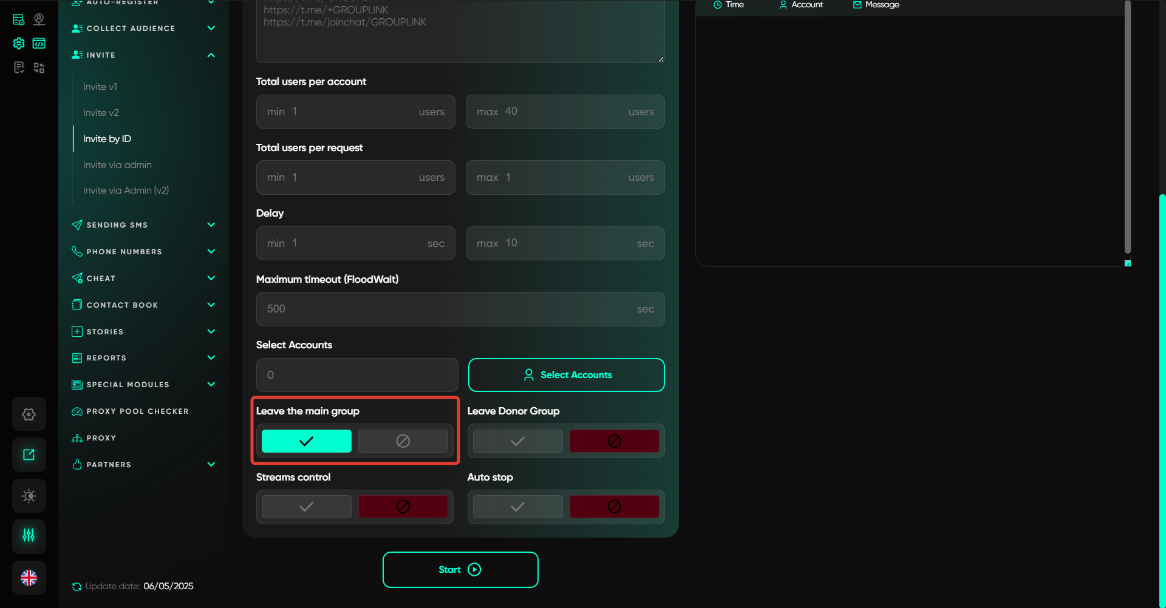The image size is (1166, 608).
Task: Click the Proxy Pool Checker icon
Action: click(x=77, y=411)
